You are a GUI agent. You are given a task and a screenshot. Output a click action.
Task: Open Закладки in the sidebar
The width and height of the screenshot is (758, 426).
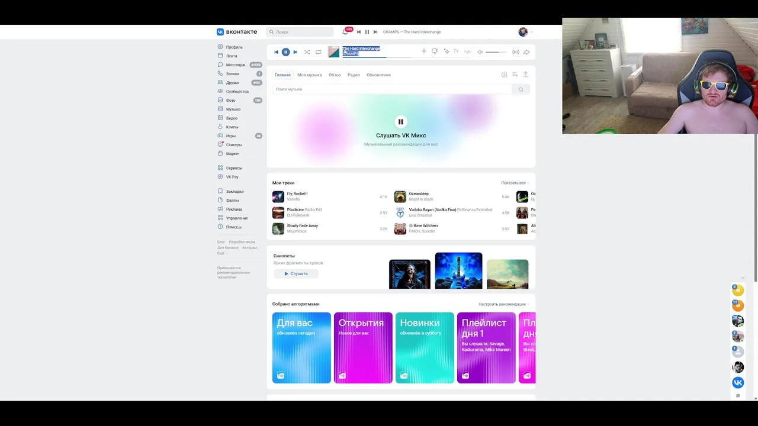[235, 192]
